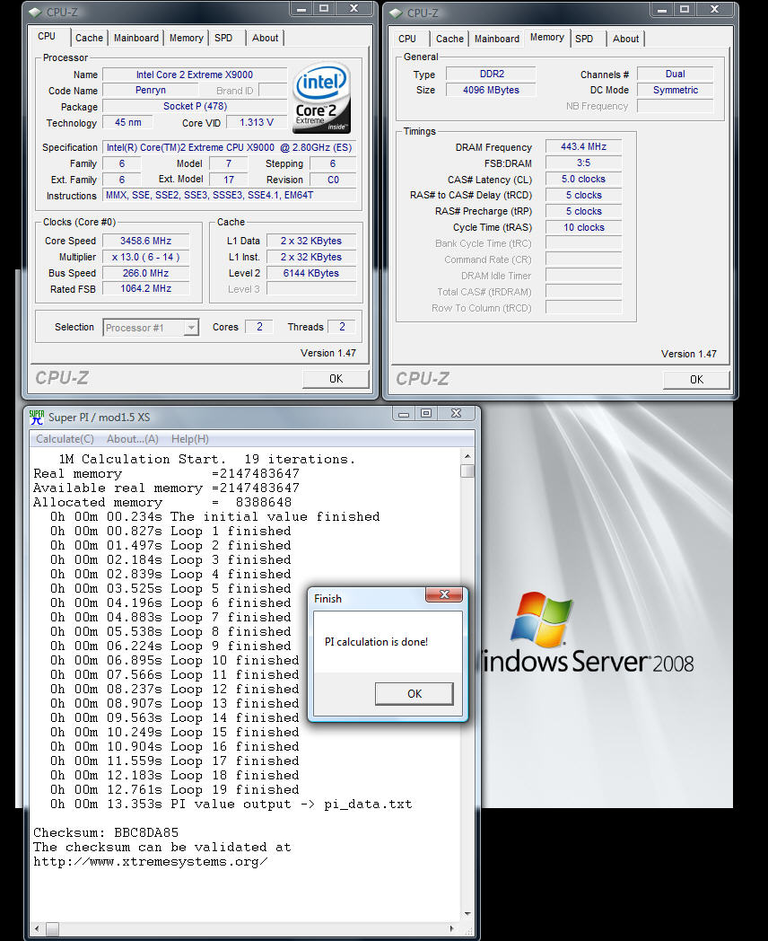Click the Super PI title bar icon
This screenshot has width=768, height=941.
click(x=37, y=418)
